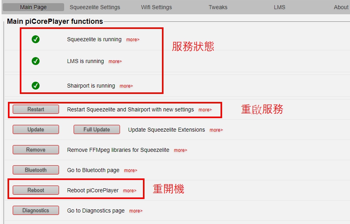Click the Restart button
The image size is (350, 224).
(36, 109)
